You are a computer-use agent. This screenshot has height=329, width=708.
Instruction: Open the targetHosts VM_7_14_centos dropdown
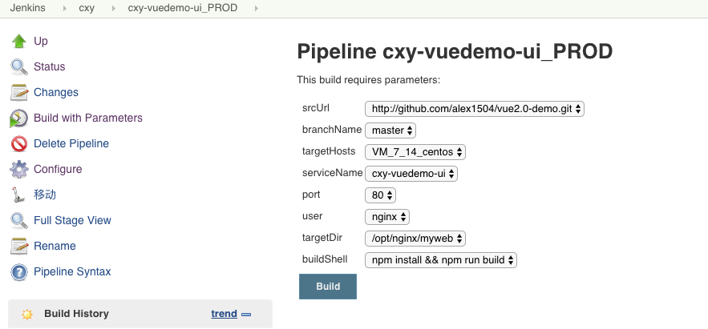[x=415, y=151]
